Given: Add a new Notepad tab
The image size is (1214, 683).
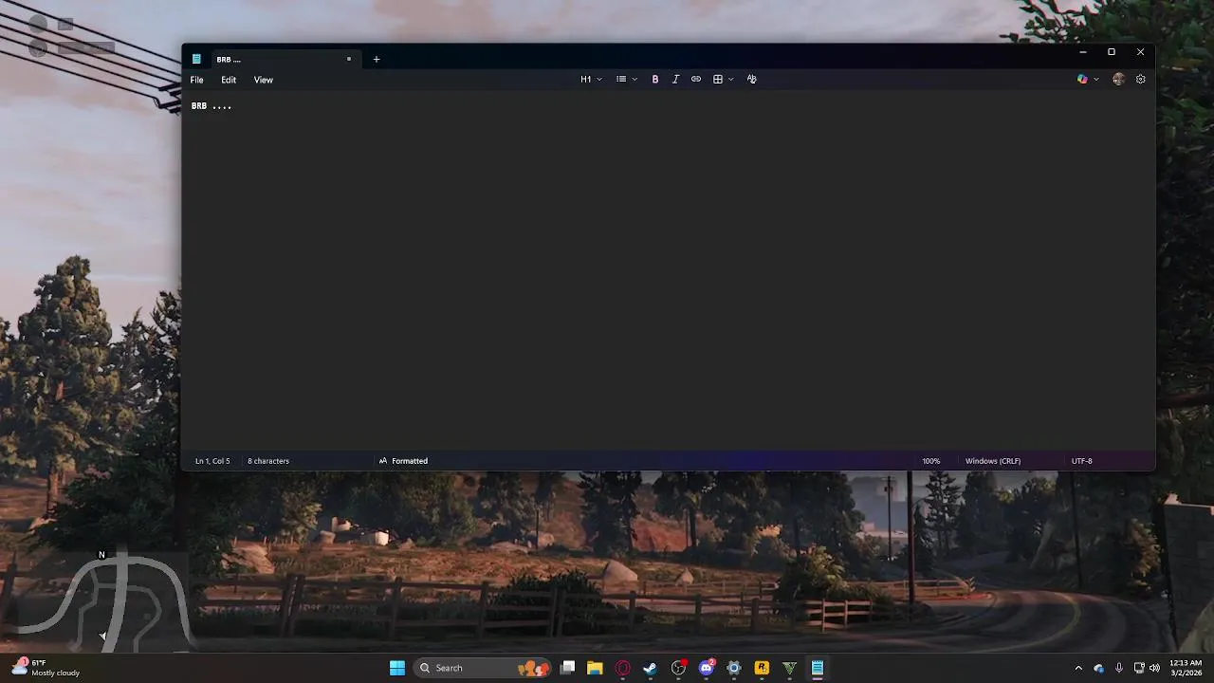Looking at the screenshot, I should pos(377,59).
